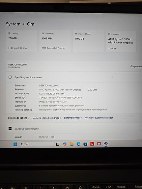Open Domene eller arbeidsgruppe link

tap(47, 118)
